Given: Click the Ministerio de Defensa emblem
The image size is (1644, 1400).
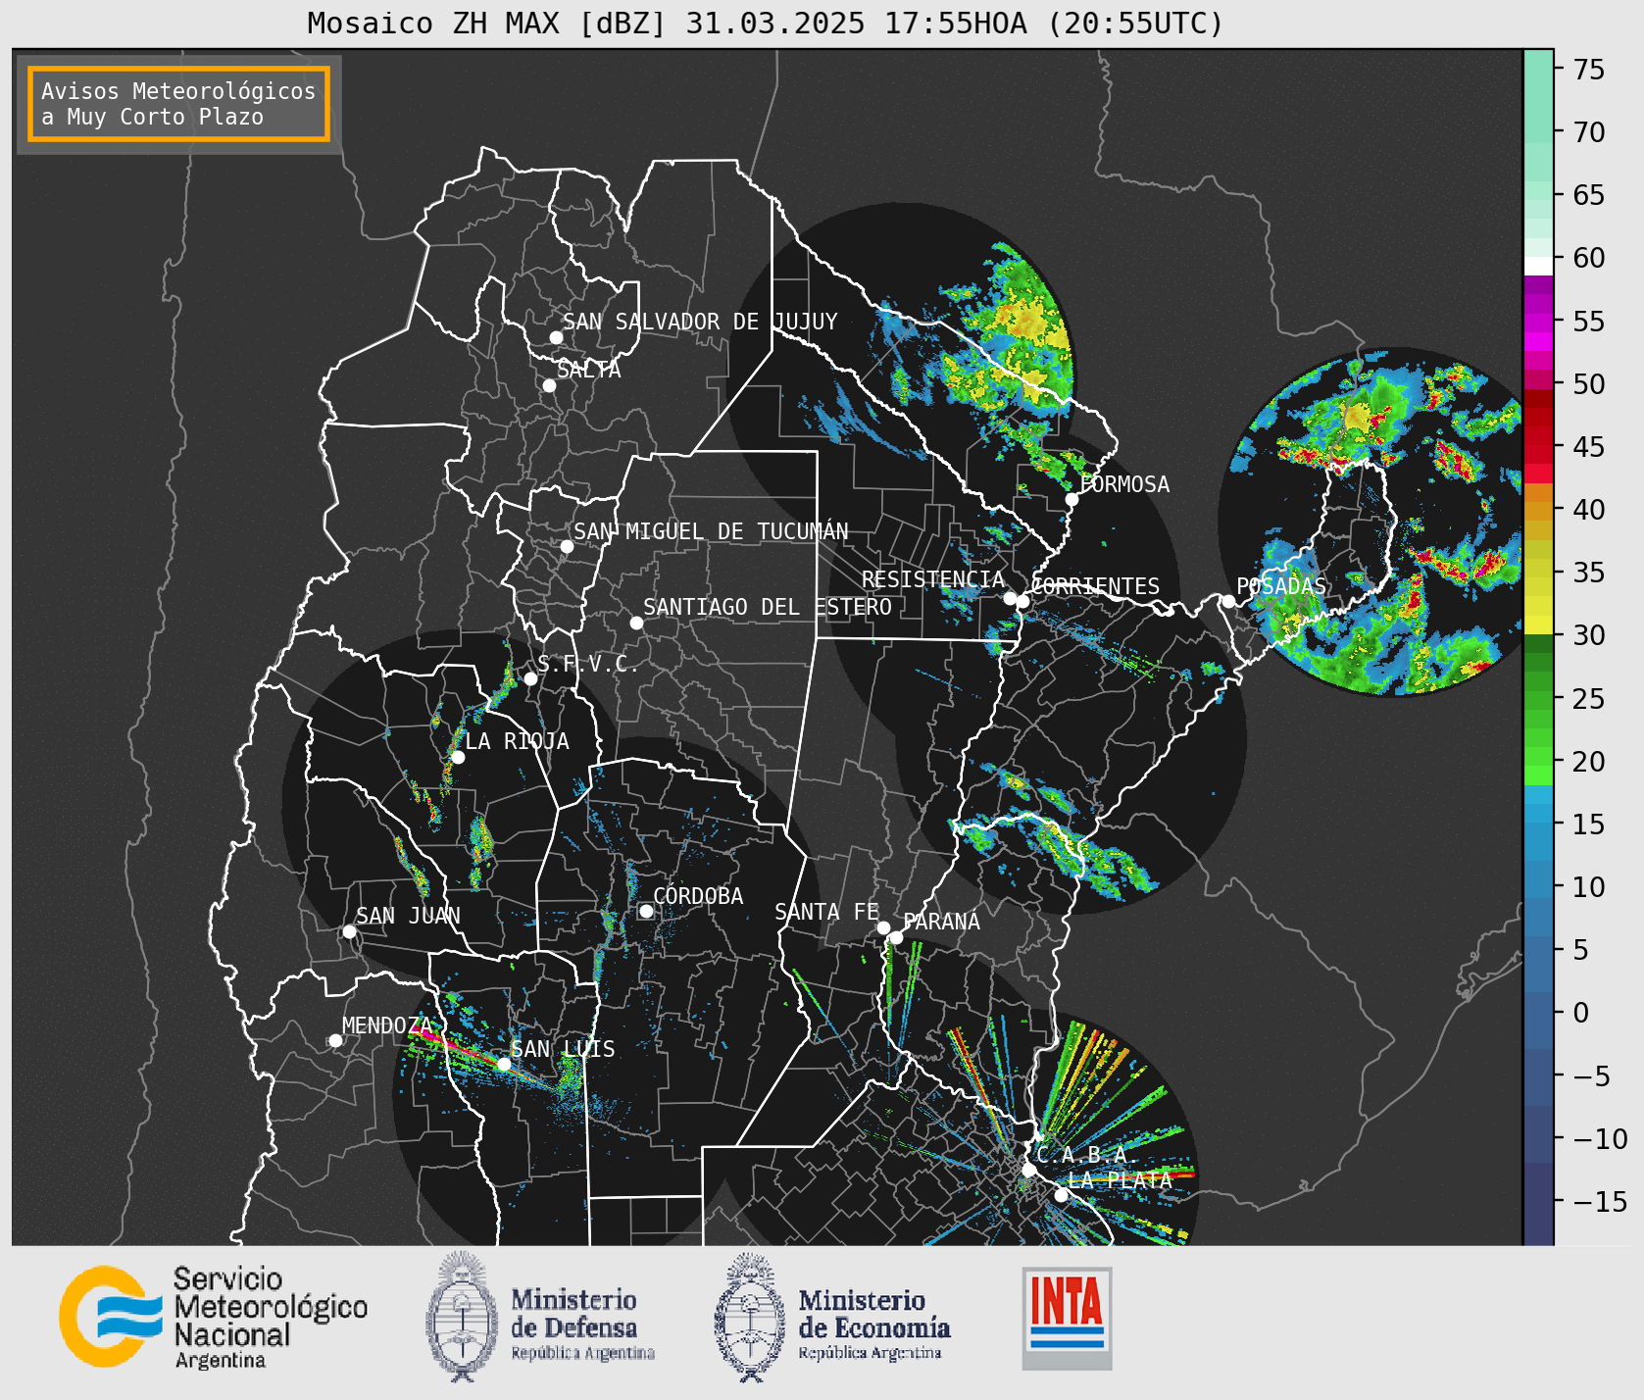Looking at the screenshot, I should [x=462, y=1317].
